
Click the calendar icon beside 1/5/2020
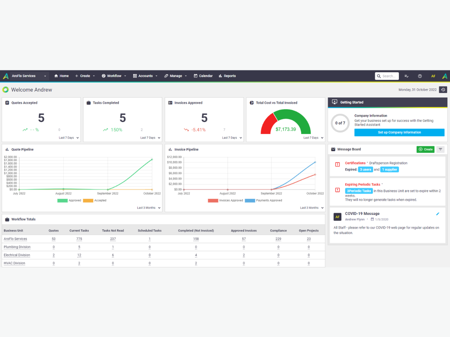point(372,219)
